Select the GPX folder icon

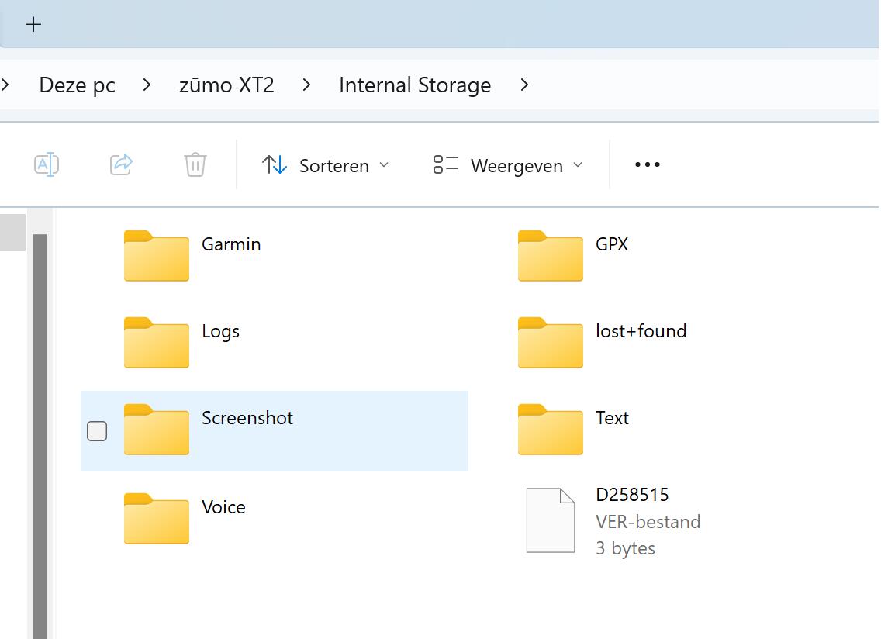550,256
